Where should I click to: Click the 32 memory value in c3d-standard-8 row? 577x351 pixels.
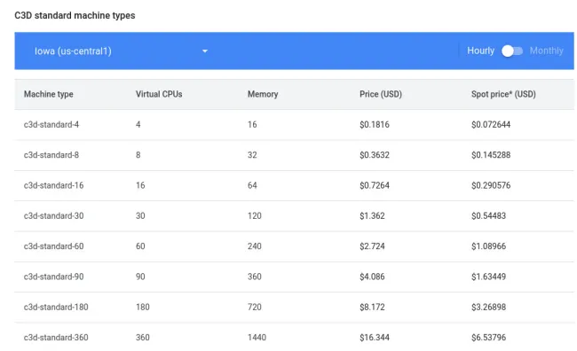pos(252,155)
